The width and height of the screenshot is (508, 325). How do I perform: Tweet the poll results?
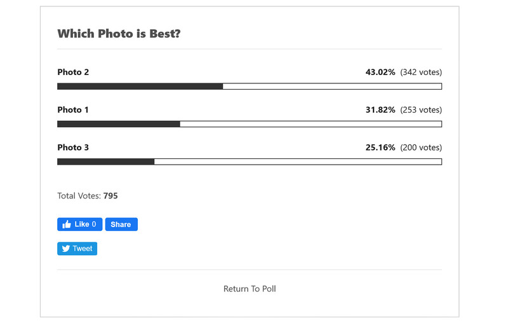point(77,249)
